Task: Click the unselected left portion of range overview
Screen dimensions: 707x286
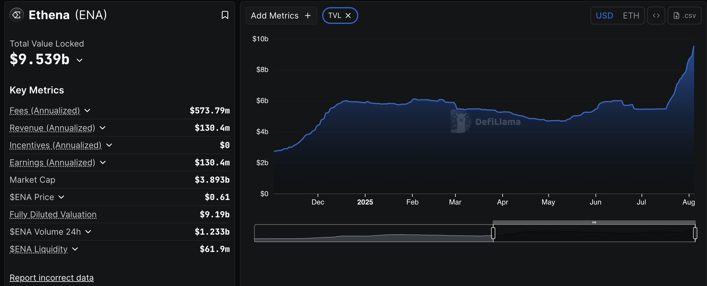Action: (x=374, y=233)
